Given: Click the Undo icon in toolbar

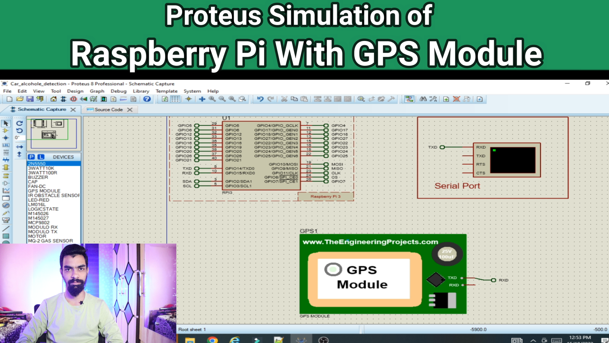Looking at the screenshot, I should [260, 99].
